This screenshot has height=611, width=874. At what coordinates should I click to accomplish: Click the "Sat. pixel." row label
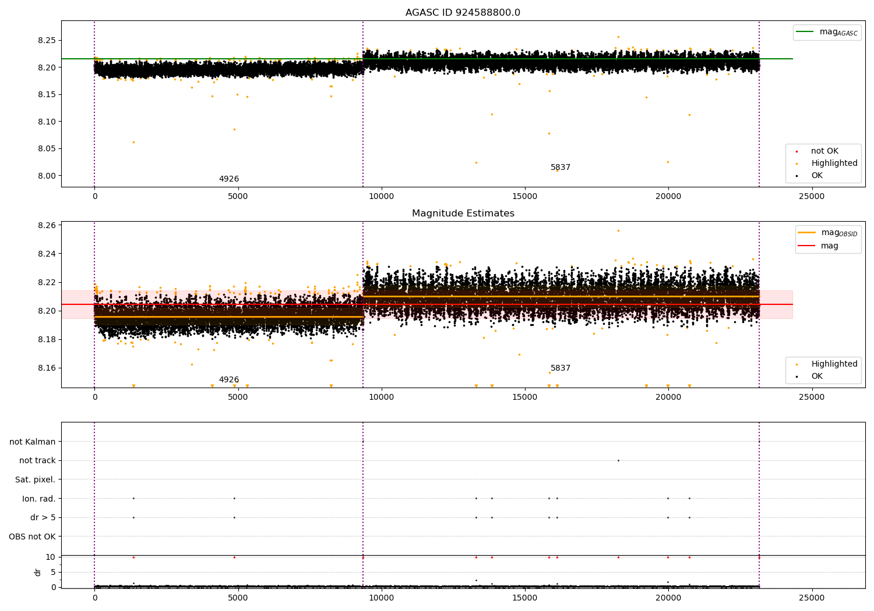click(36, 480)
